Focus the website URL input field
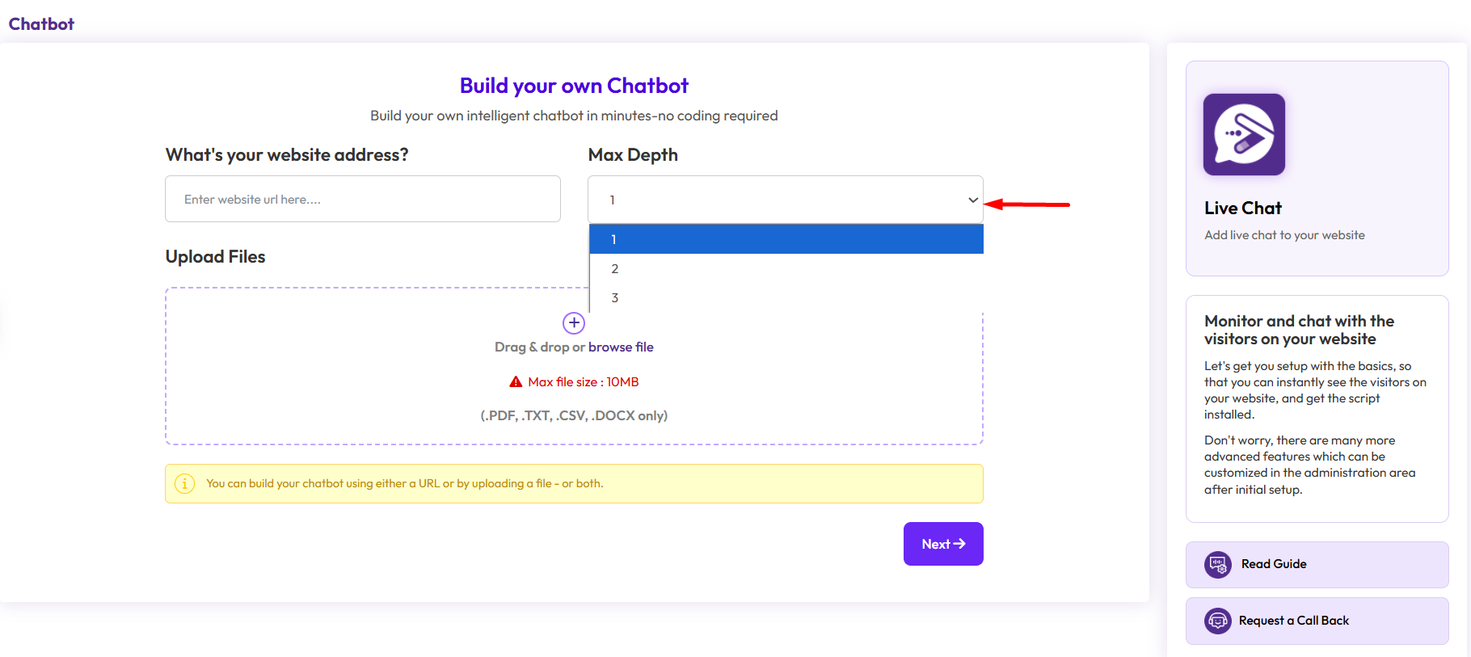This screenshot has height=657, width=1471. click(x=363, y=200)
